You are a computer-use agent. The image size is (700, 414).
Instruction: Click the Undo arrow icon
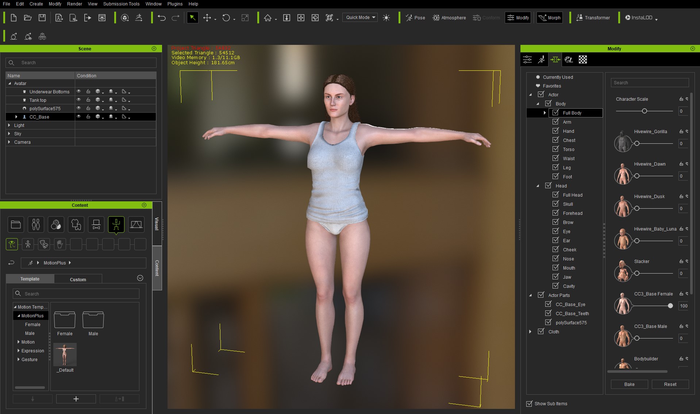161,18
